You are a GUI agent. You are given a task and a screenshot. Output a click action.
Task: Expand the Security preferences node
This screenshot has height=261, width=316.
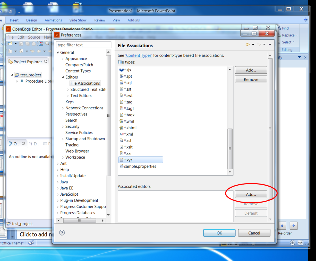pyautogui.click(x=63, y=127)
